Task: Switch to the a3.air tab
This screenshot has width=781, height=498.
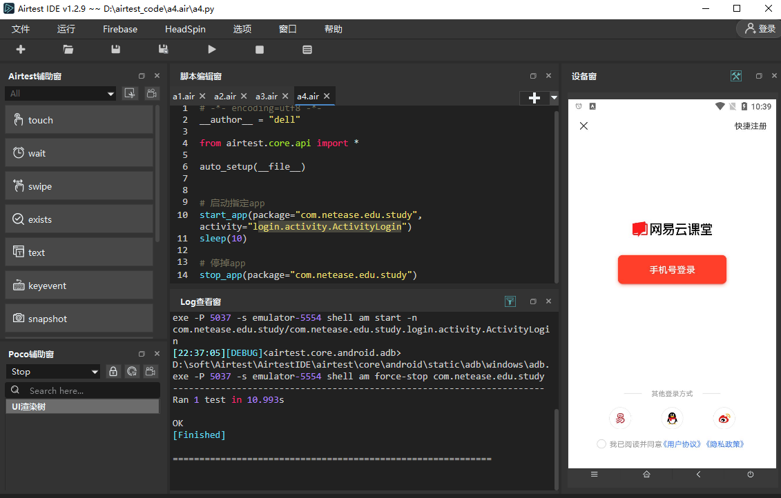Action: click(266, 96)
